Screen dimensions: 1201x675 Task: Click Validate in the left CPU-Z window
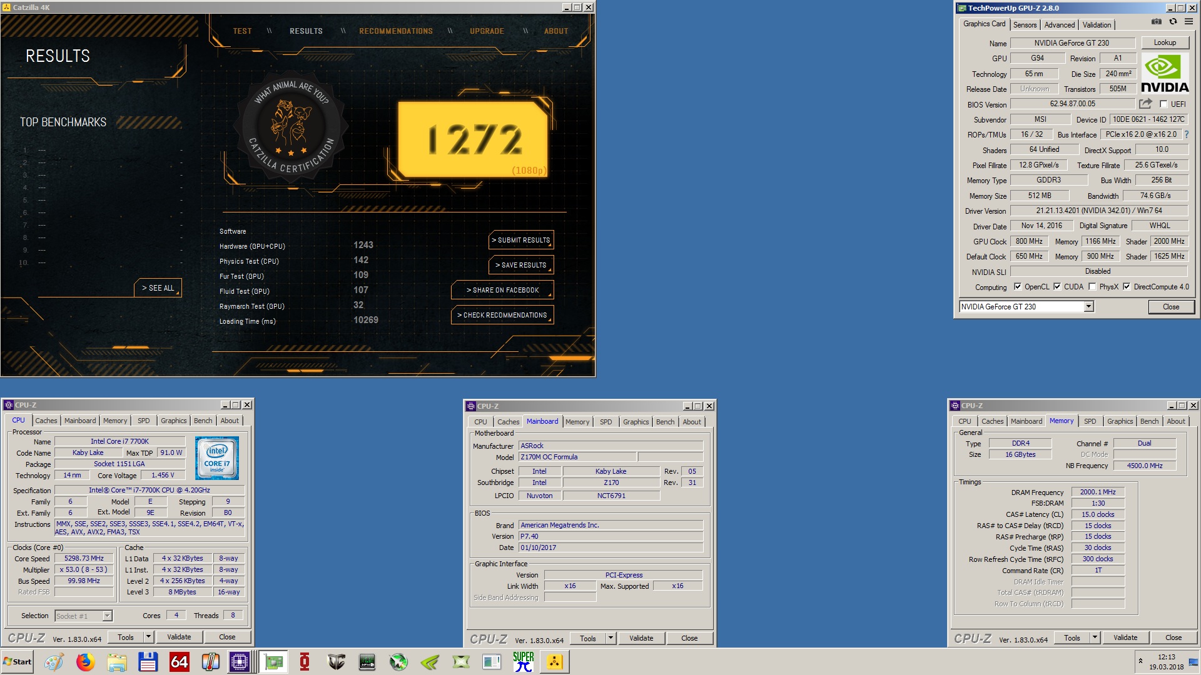pyautogui.click(x=179, y=637)
